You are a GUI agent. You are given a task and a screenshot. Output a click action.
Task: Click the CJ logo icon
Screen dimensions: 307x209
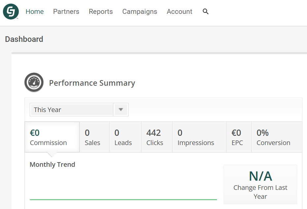pyautogui.click(x=11, y=12)
